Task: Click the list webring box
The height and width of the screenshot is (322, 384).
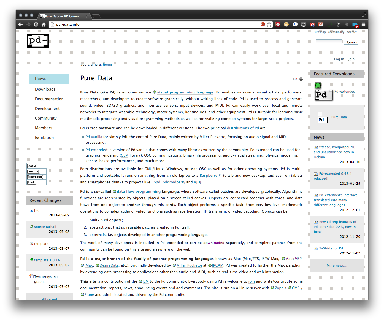Action: (x=36, y=182)
